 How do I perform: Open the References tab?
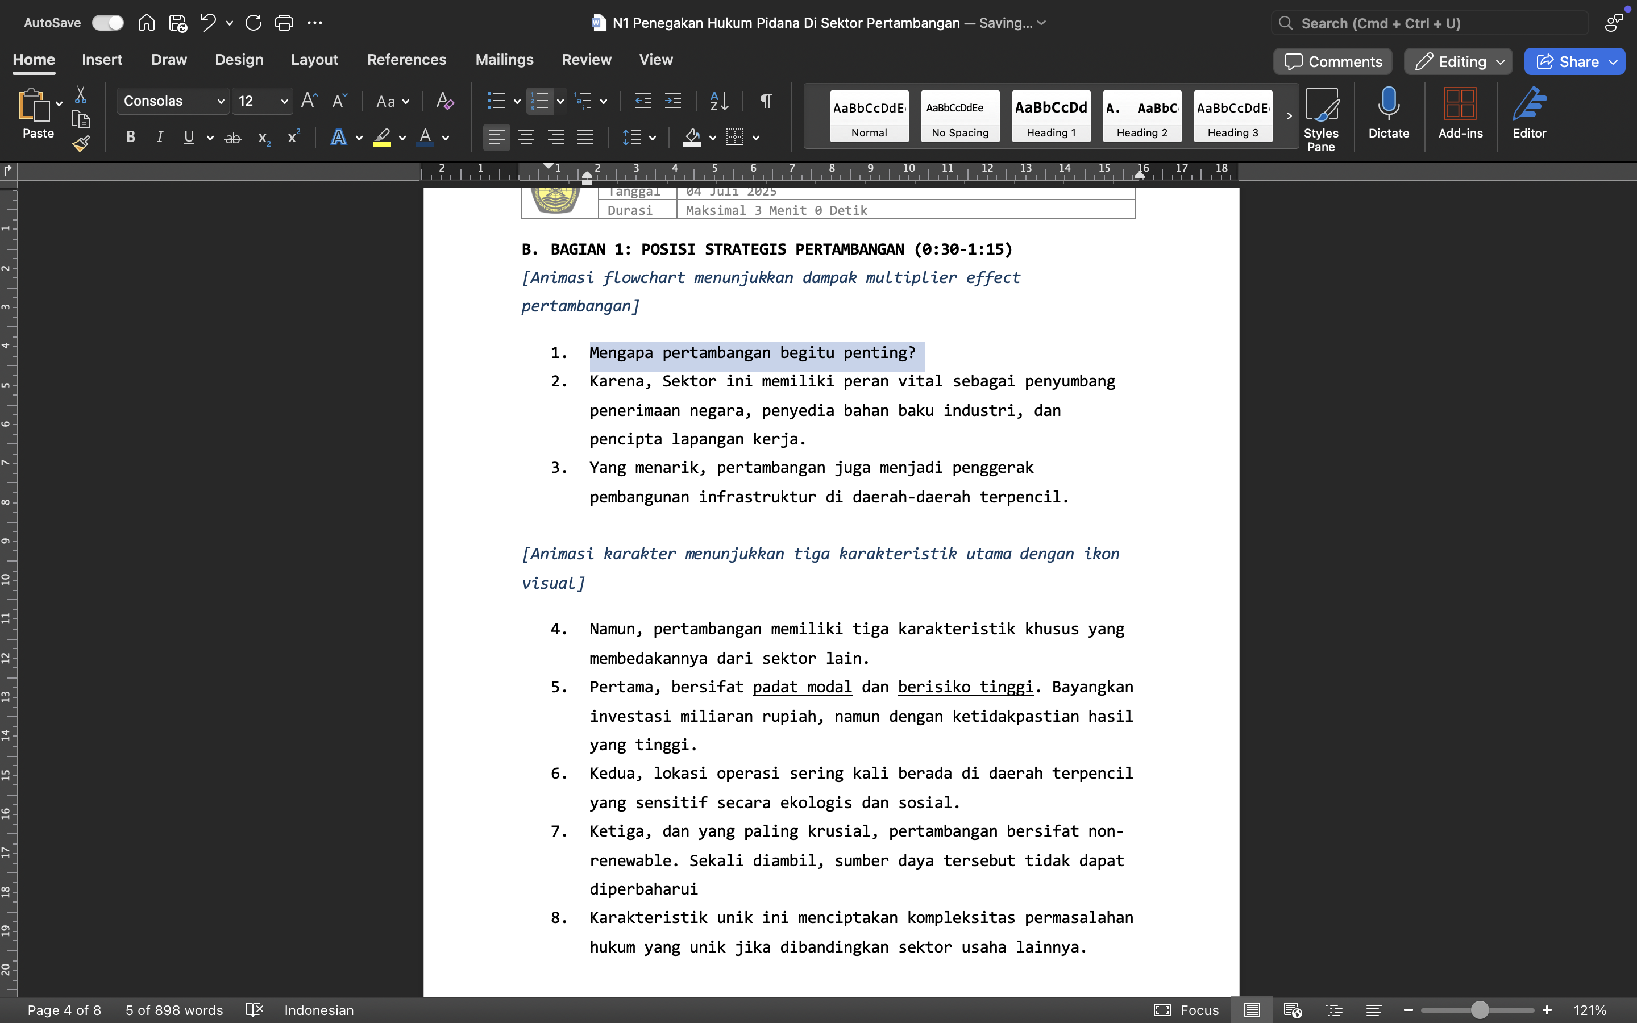coord(406,60)
